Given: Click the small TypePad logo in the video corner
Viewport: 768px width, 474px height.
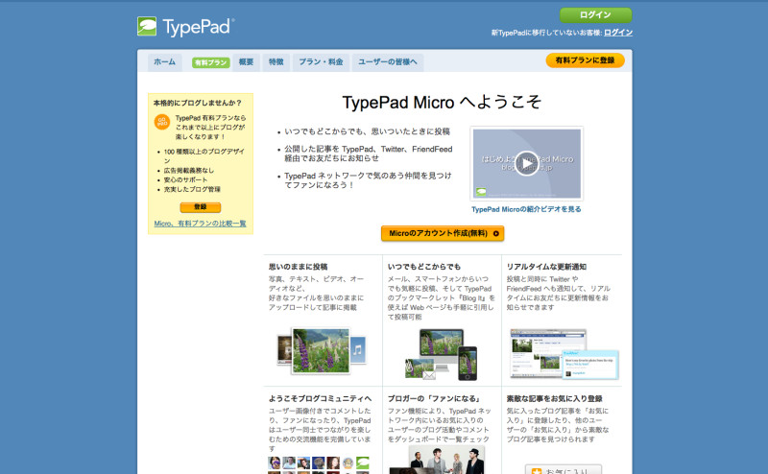Looking at the screenshot, I should pos(481,192).
